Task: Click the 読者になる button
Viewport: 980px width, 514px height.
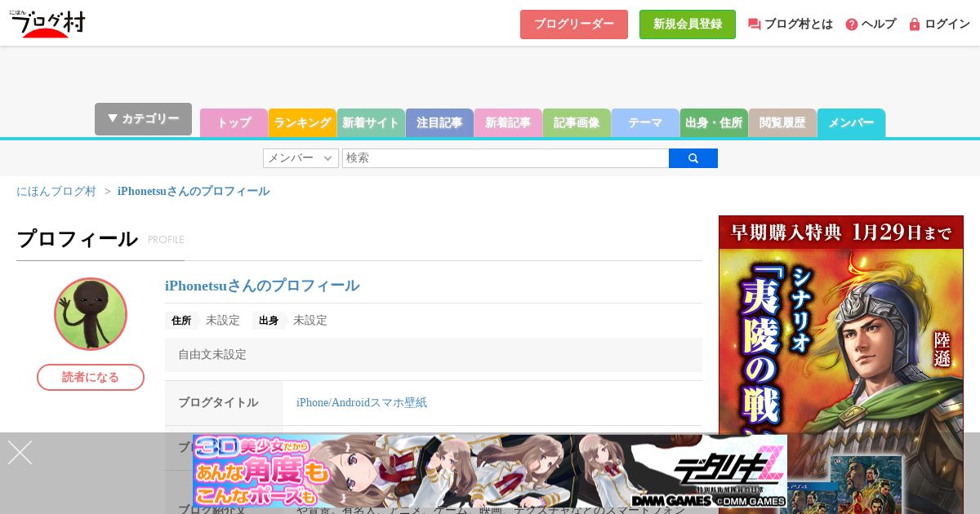Action: pyautogui.click(x=91, y=377)
